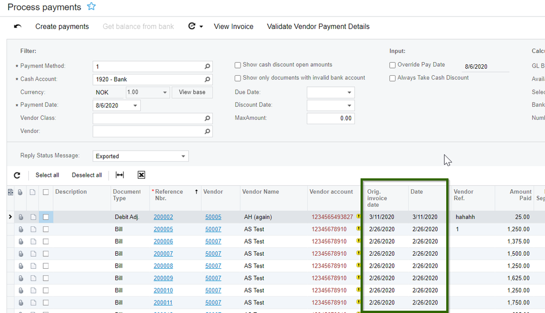Viewport: 545px width, 313px height.
Task: Check the box for row 200006
Action: 45,242
